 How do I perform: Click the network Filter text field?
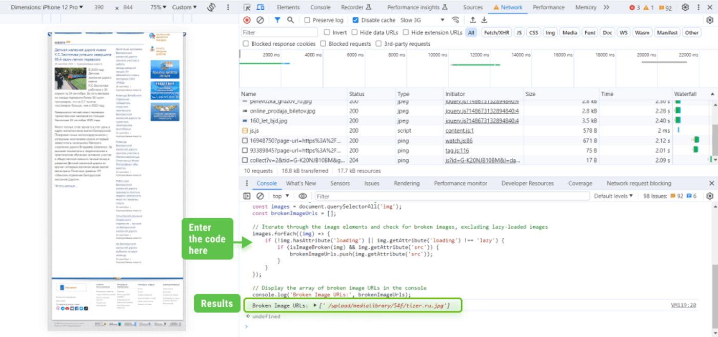click(280, 32)
